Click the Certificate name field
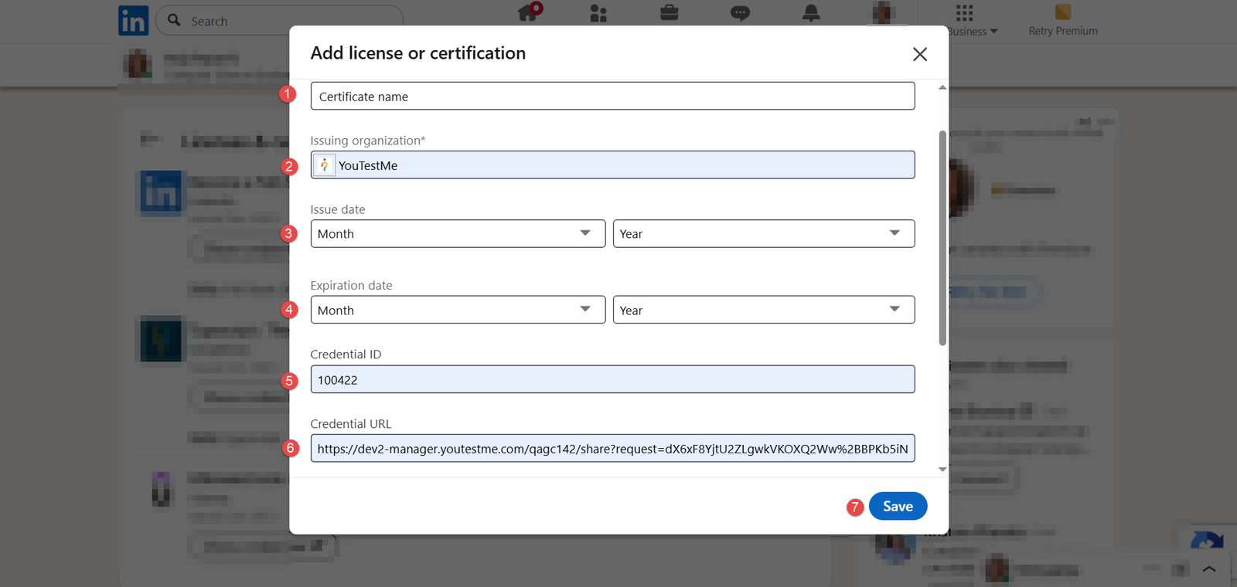The height and width of the screenshot is (587, 1237). coord(612,97)
